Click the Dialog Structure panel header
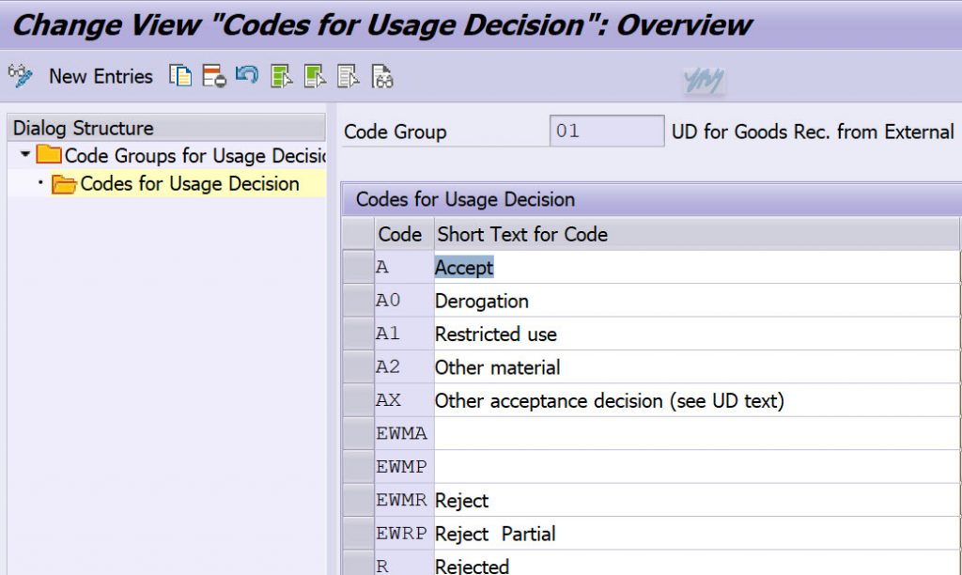 tap(165, 128)
